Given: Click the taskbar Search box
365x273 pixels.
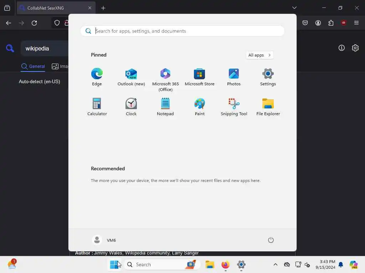Looking at the screenshot, I should coord(162,264).
